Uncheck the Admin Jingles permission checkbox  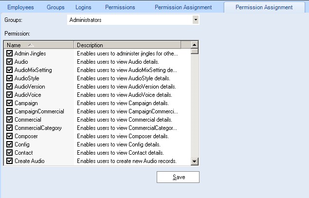[9, 54]
